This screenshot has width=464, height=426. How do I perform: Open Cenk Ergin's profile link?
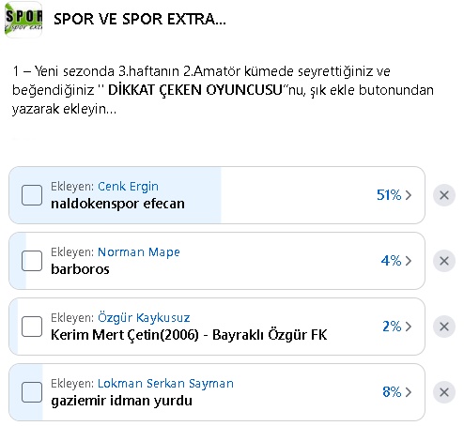[128, 187]
